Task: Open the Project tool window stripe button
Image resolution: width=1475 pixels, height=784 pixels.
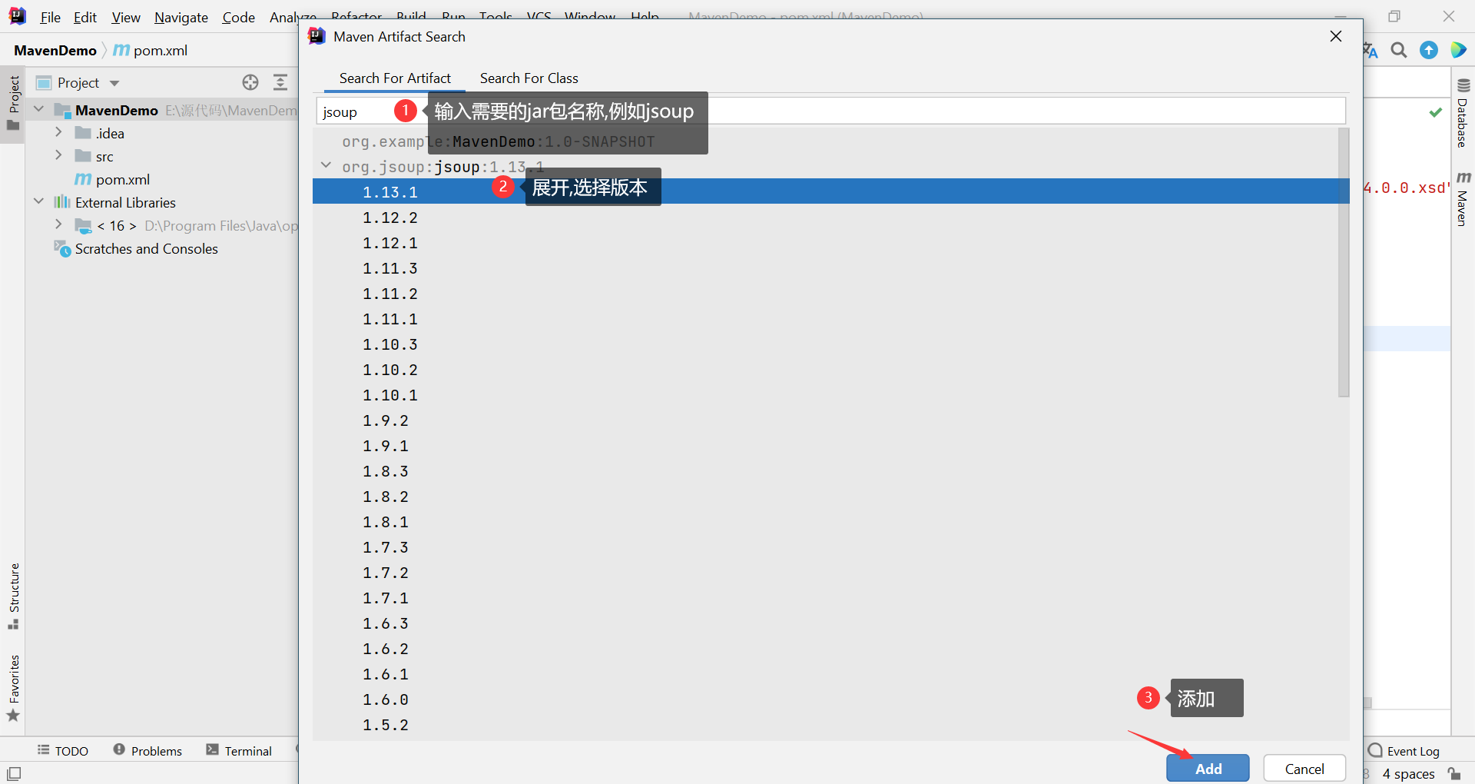Action: [x=14, y=103]
